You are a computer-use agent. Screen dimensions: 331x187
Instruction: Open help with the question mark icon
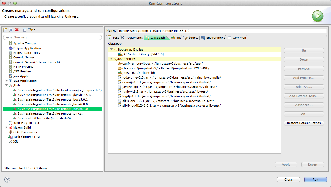(7, 180)
